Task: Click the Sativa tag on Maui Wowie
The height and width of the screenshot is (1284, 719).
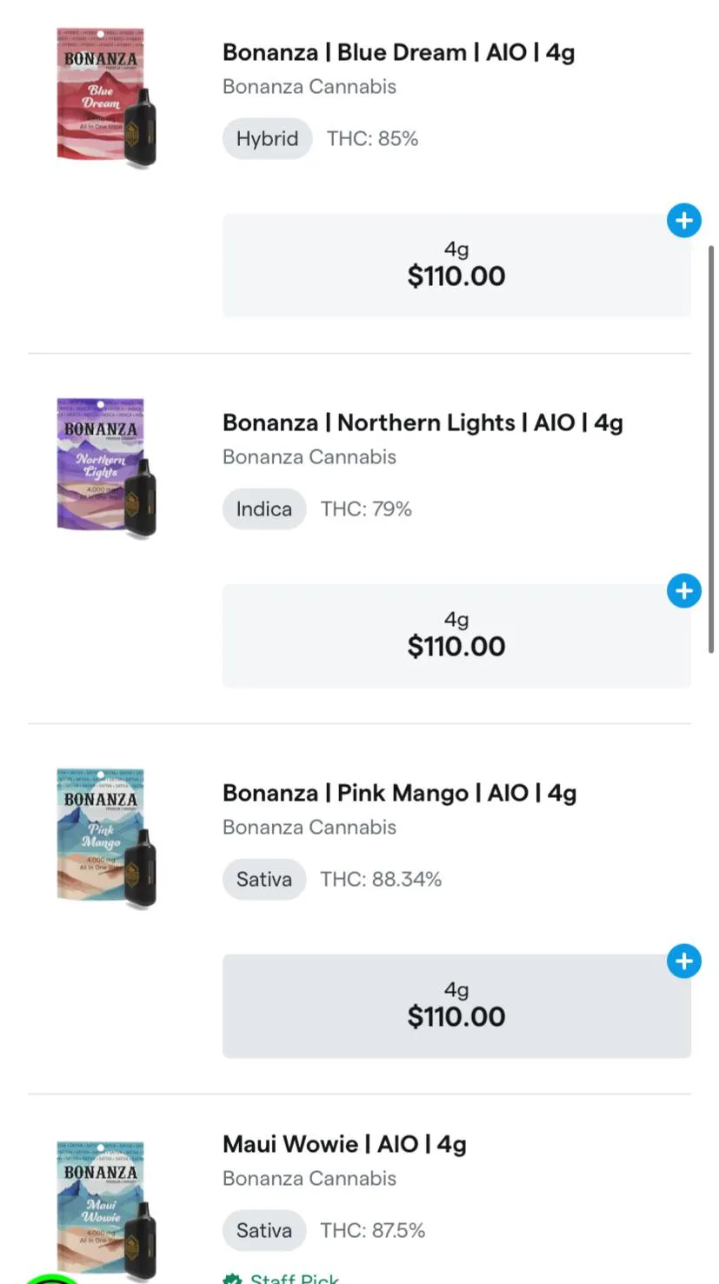Action: click(263, 1231)
